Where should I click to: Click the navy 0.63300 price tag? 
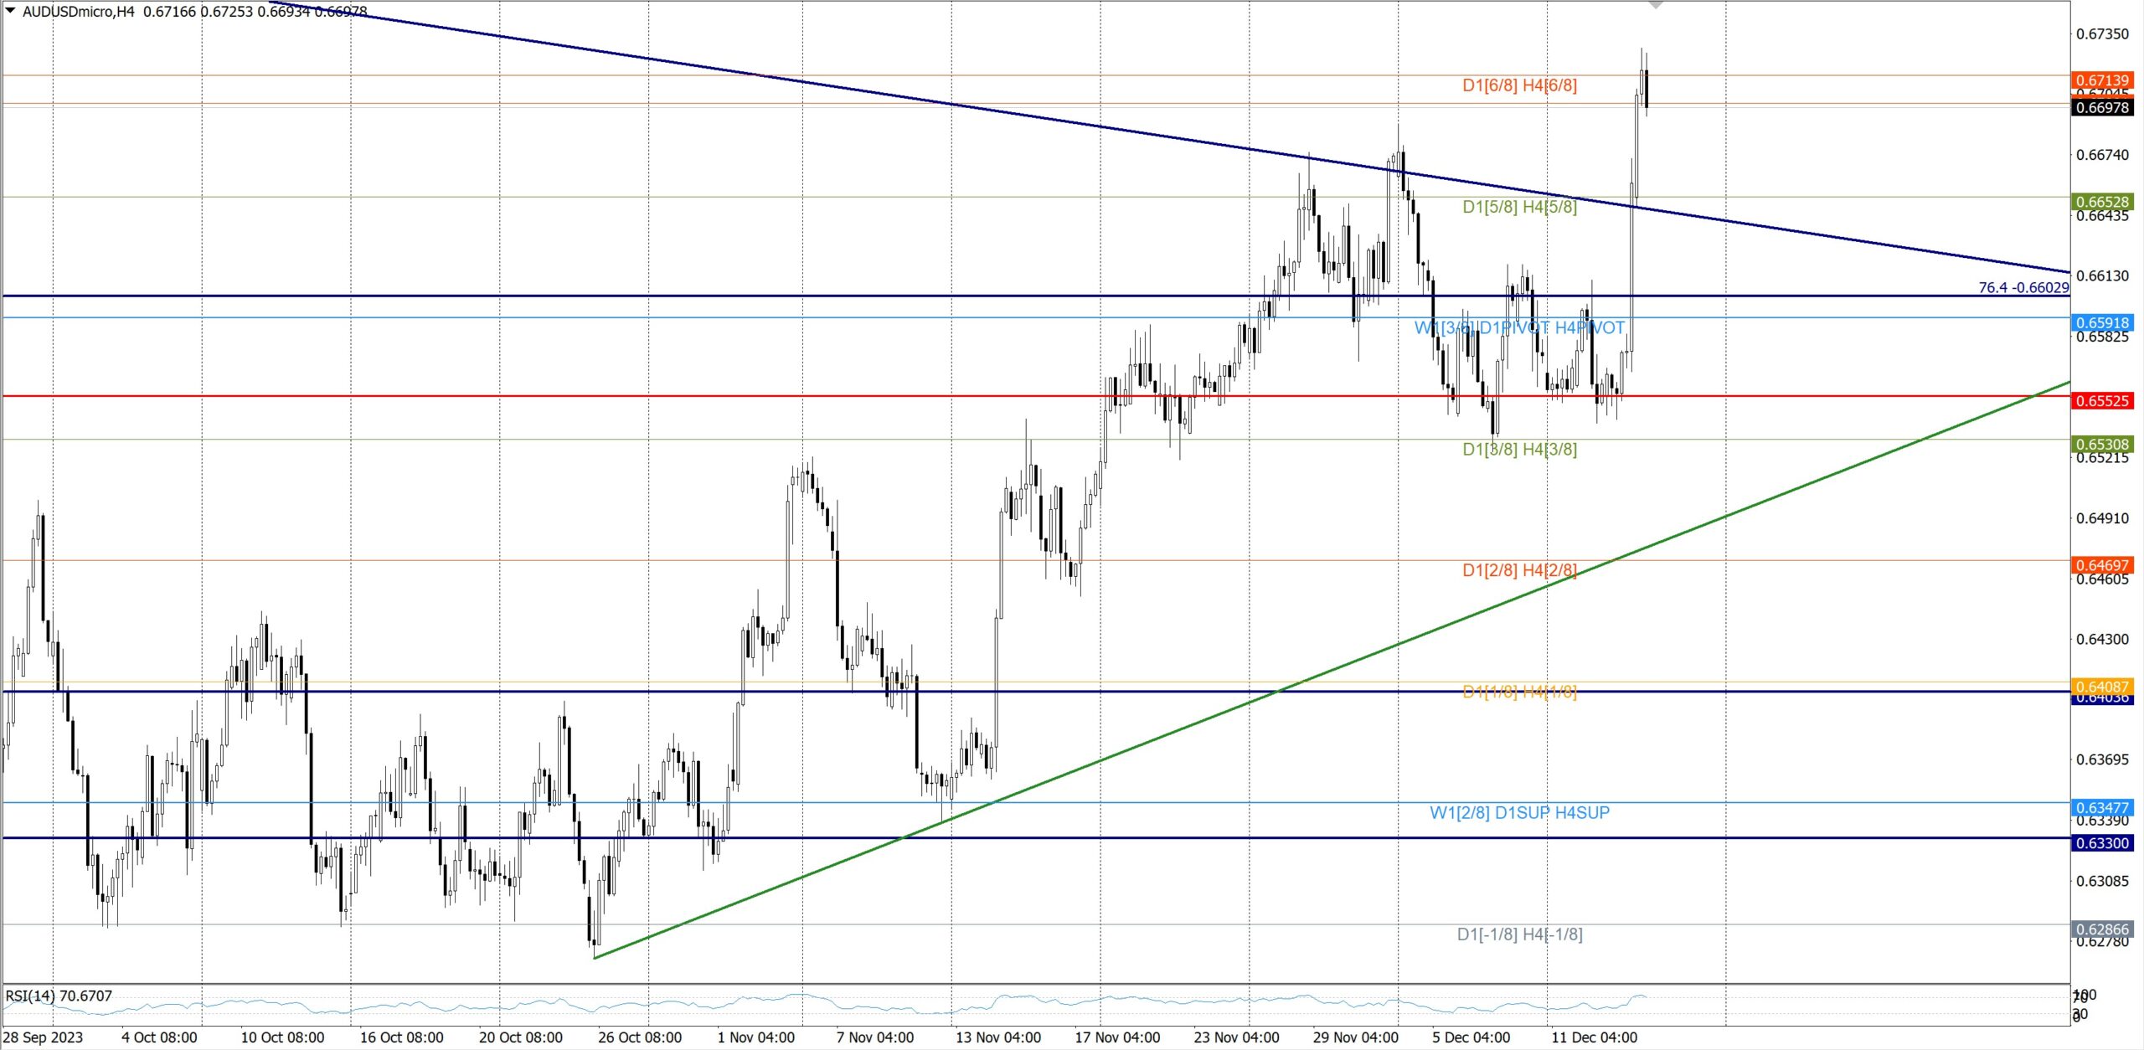click(2102, 843)
